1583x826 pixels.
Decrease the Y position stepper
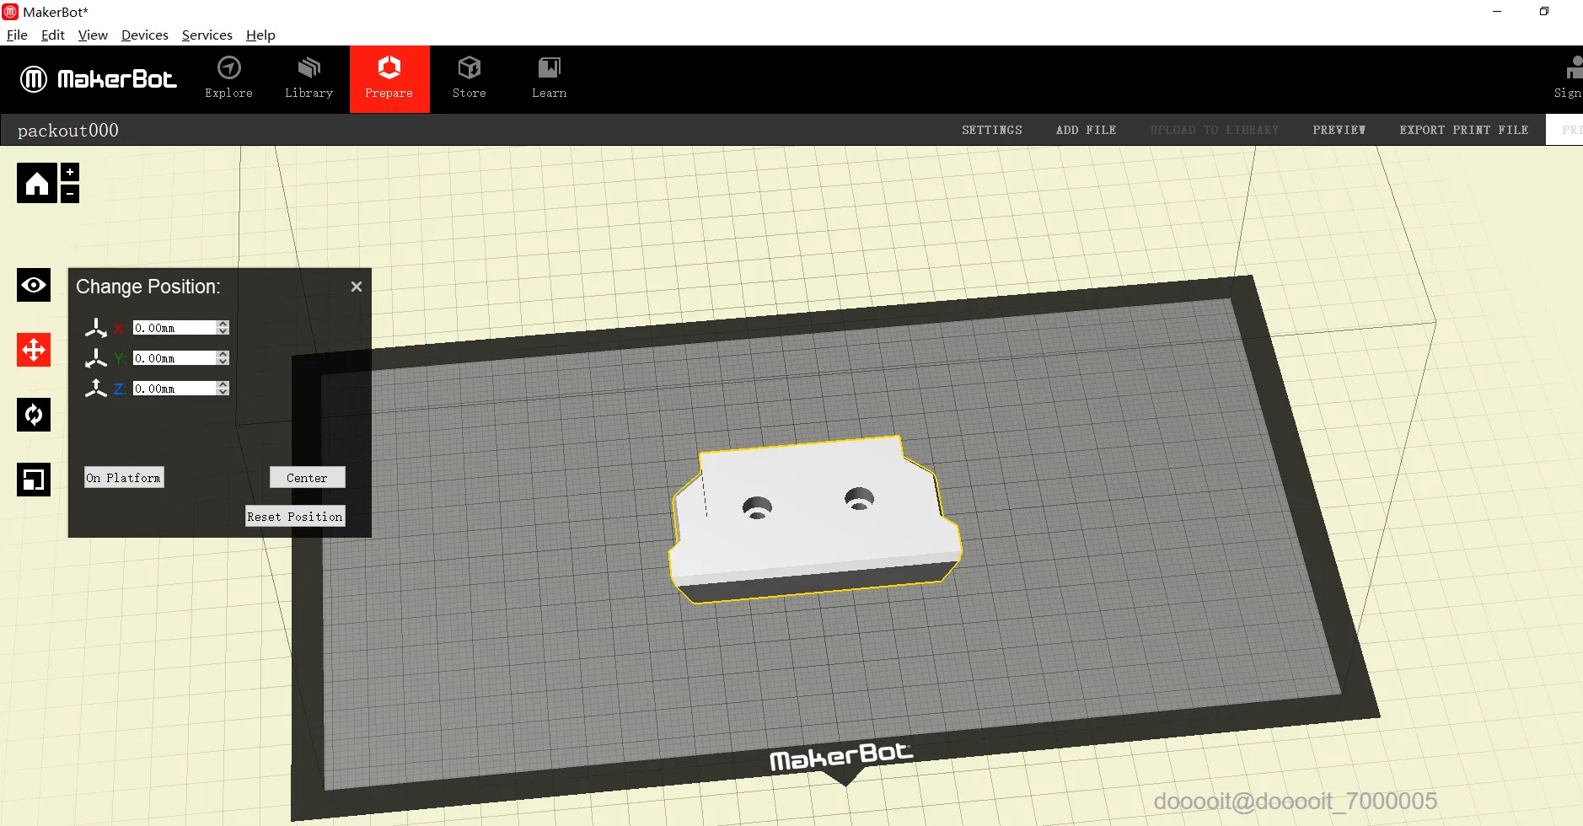click(223, 362)
